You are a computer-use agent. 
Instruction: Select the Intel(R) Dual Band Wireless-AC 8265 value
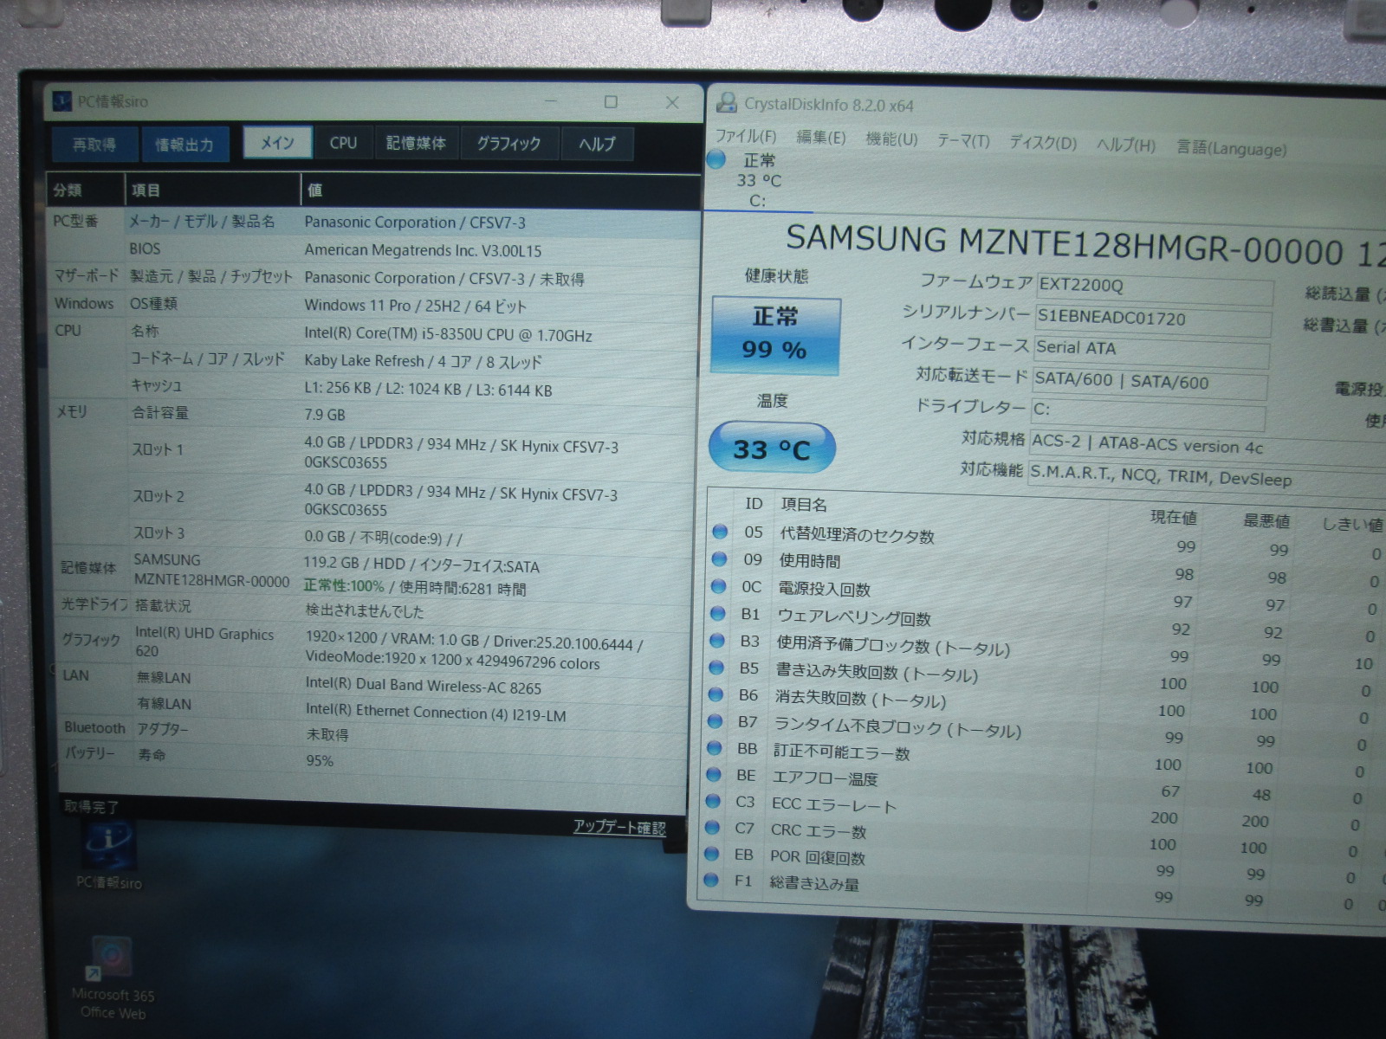[x=423, y=687]
